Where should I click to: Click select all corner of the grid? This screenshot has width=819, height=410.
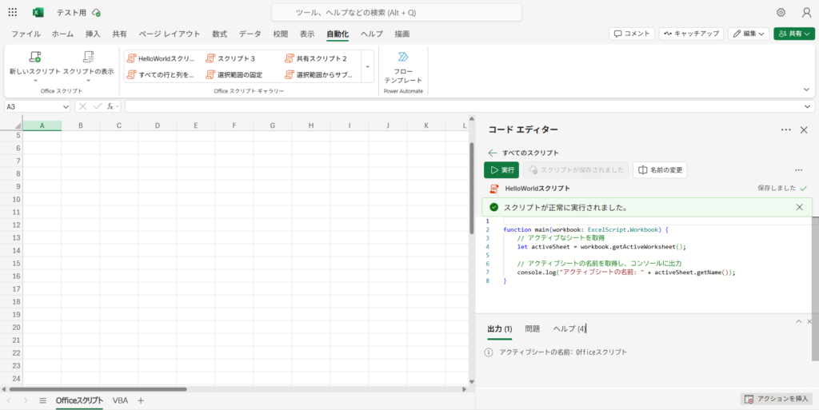pos(18,125)
